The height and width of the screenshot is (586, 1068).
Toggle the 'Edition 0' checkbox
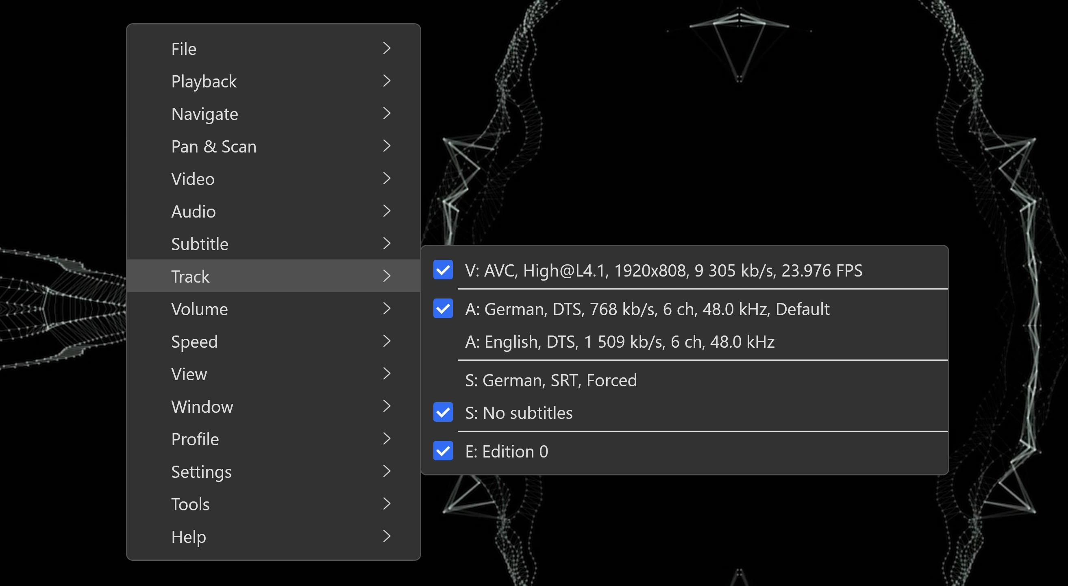pyautogui.click(x=443, y=451)
